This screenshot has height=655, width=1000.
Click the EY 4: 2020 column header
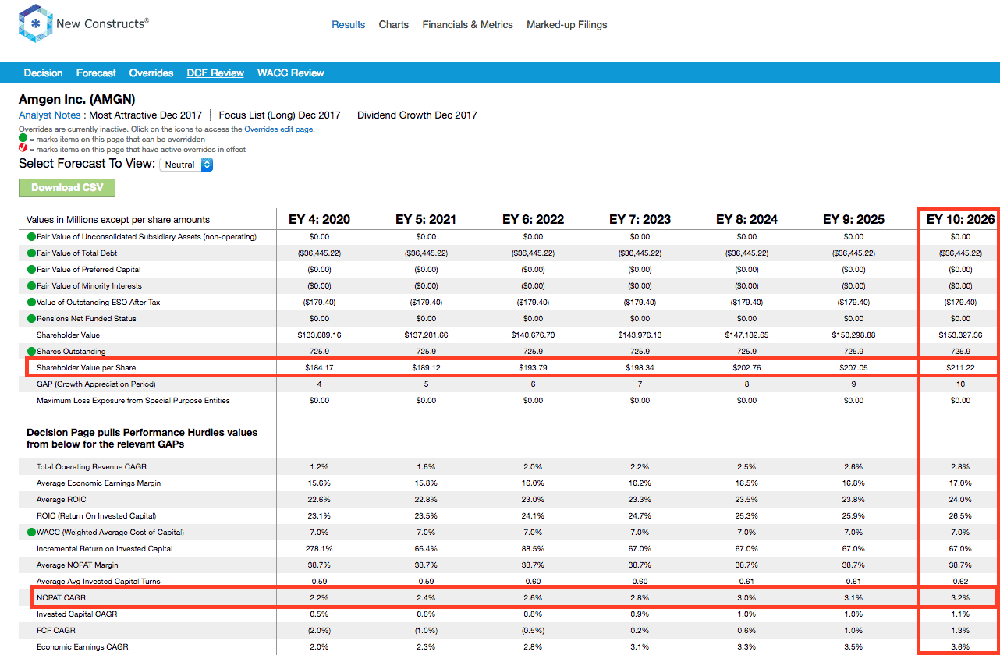click(x=319, y=219)
